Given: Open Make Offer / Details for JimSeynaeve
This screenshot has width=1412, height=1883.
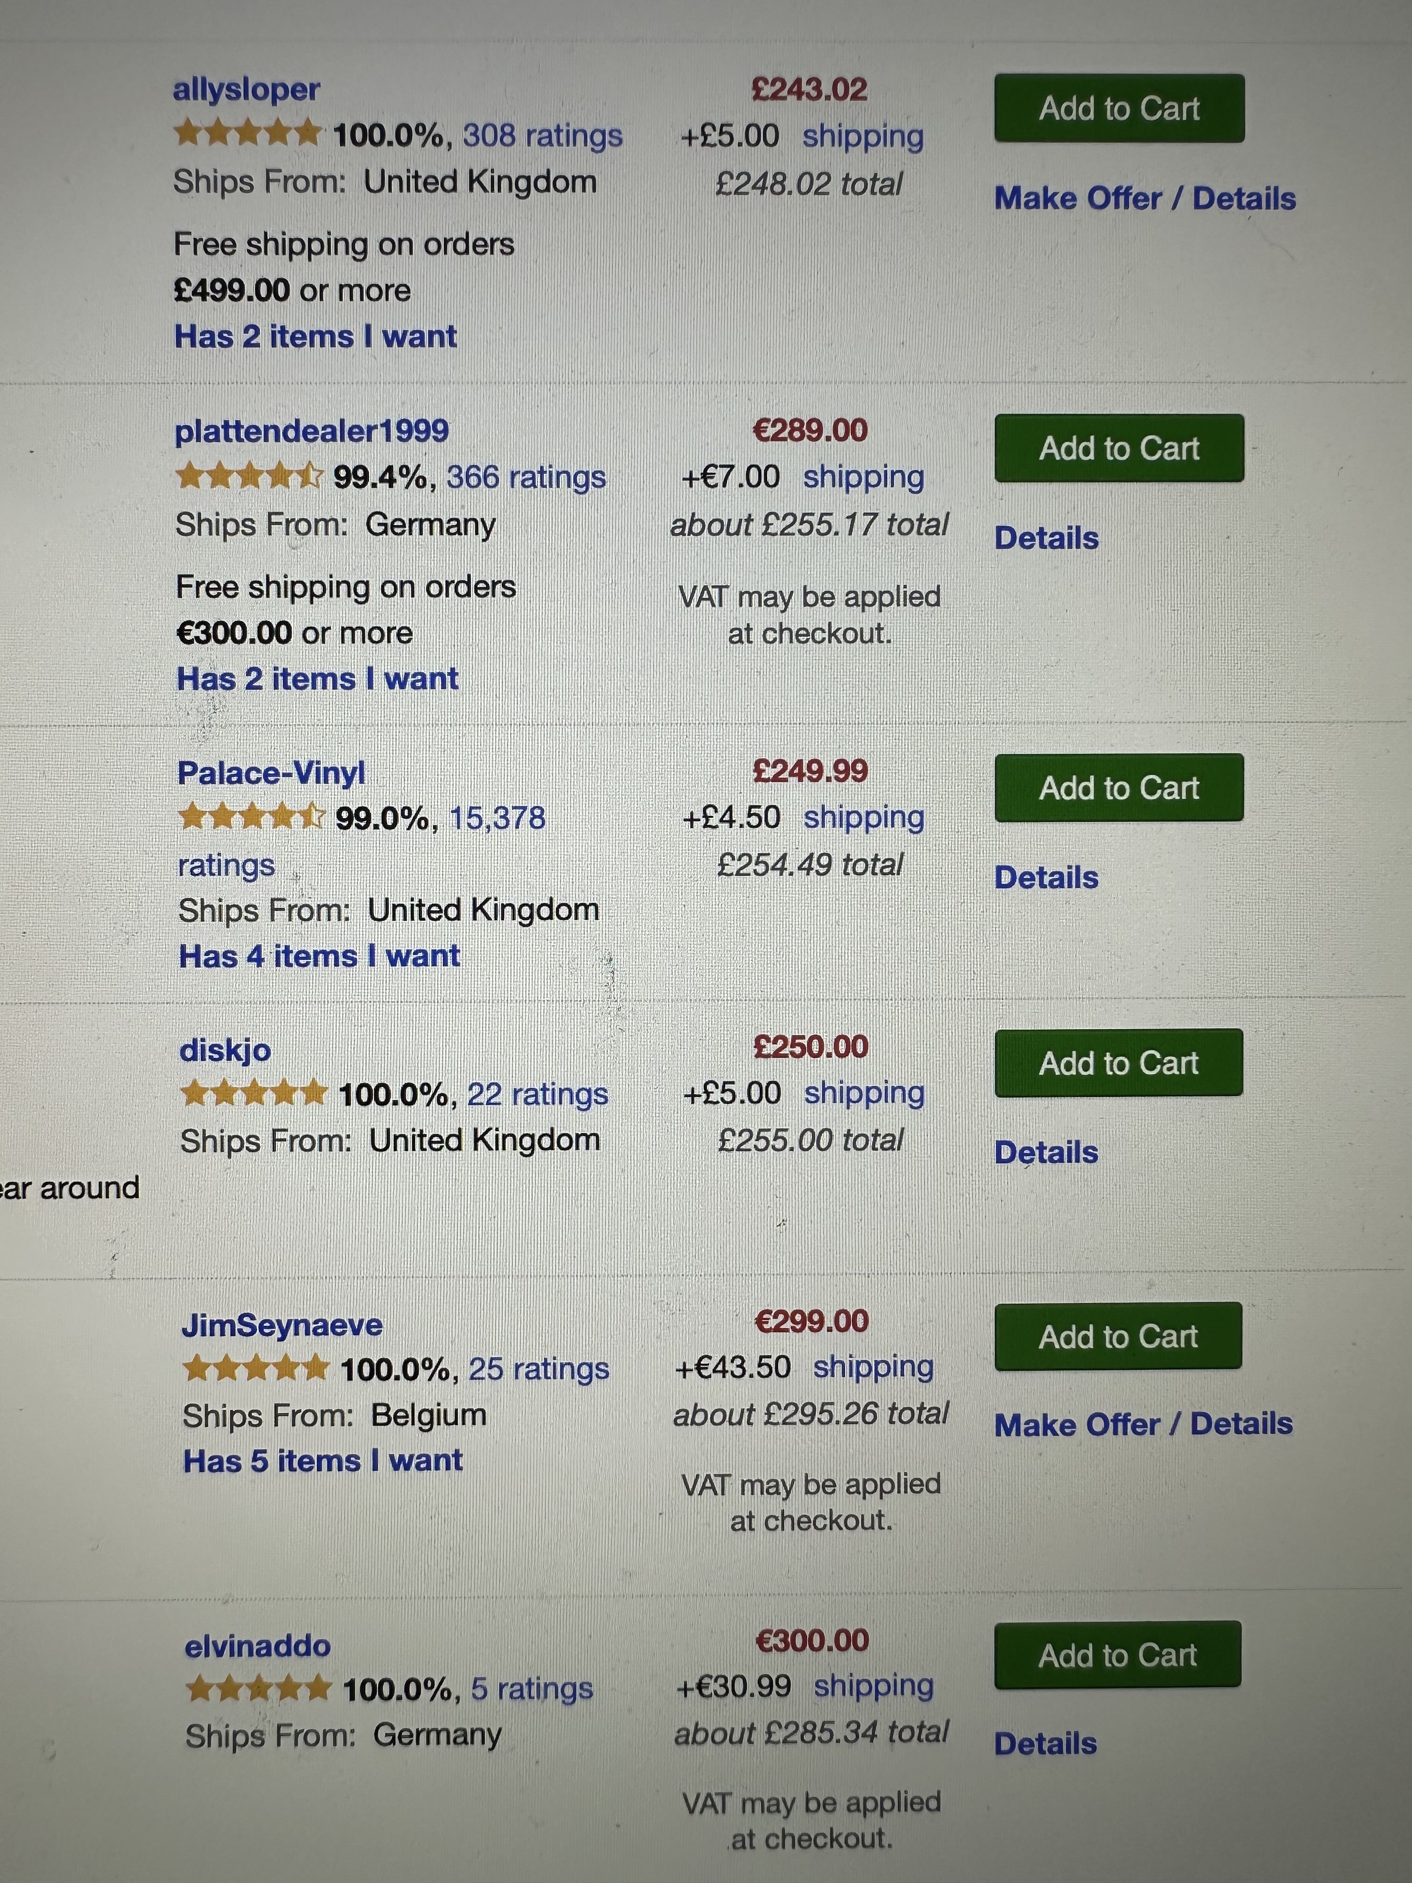Looking at the screenshot, I should pos(1144,1424).
